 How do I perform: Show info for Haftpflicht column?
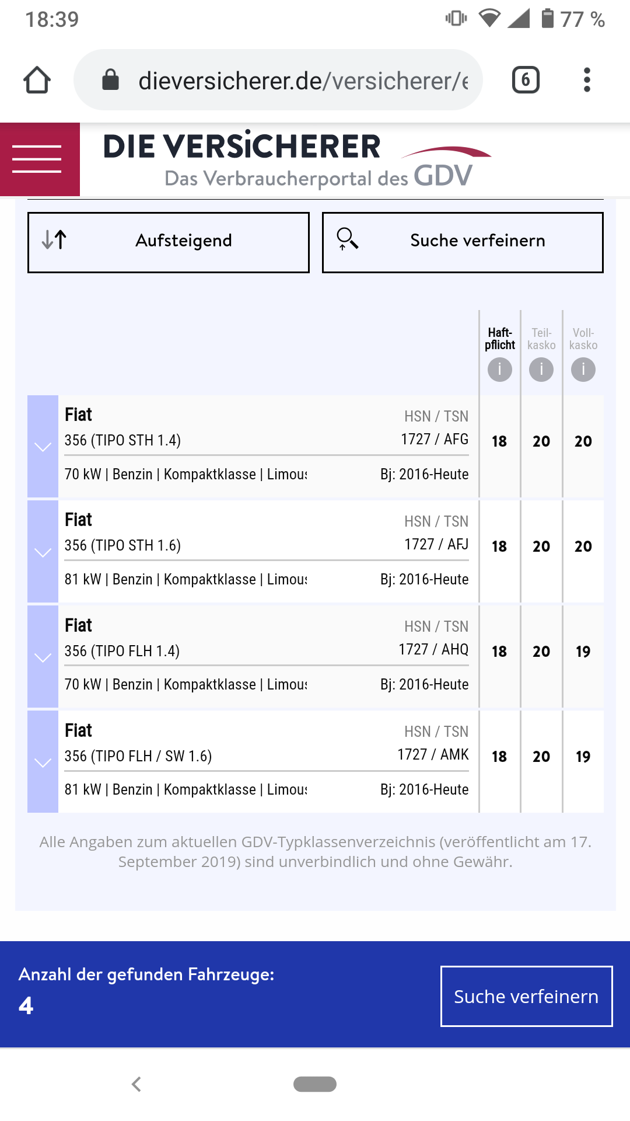[500, 370]
